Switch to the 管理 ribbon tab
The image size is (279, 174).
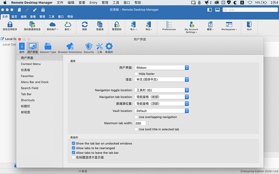(x=42, y=16)
